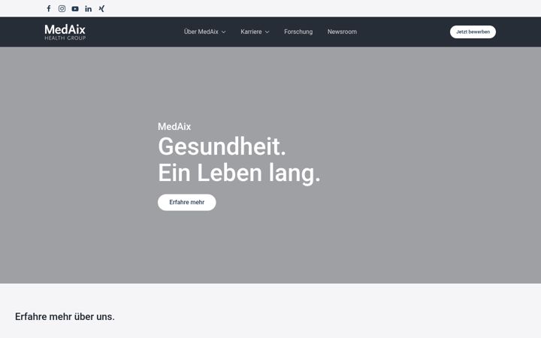Open the Karriere menu item

pos(251,32)
